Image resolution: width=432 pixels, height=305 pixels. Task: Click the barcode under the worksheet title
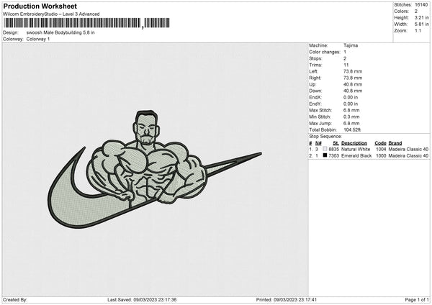(86, 23)
